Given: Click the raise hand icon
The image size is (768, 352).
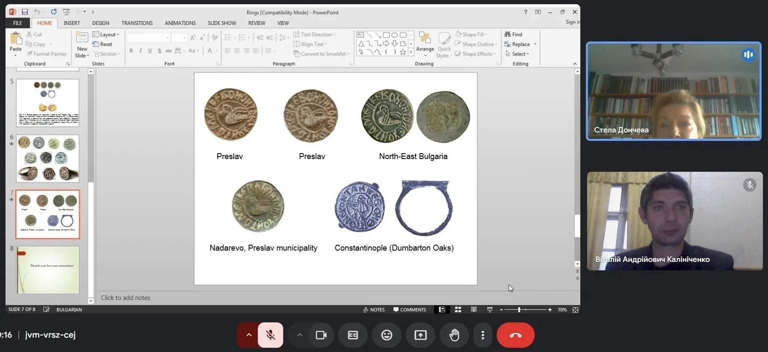Looking at the screenshot, I should pos(454,335).
